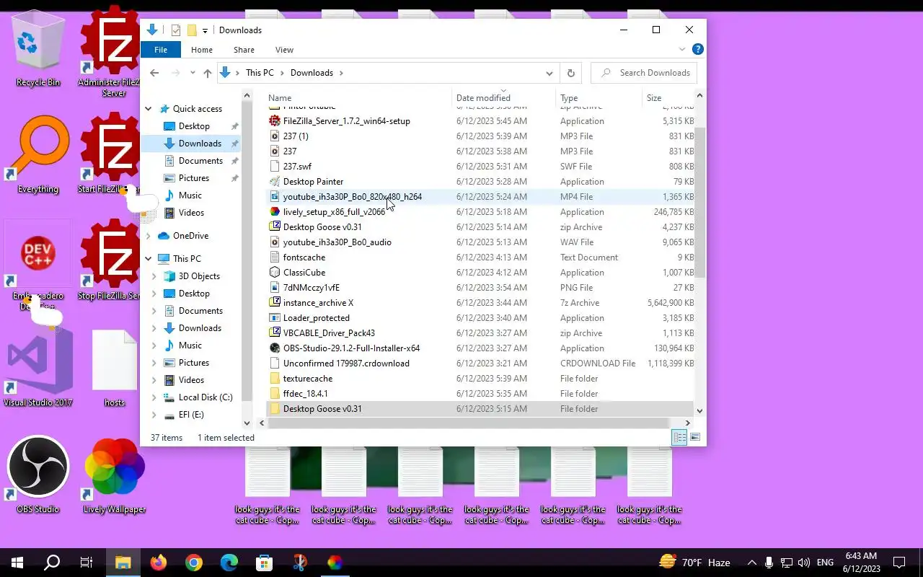Open the View ribbon tab

[x=284, y=50]
